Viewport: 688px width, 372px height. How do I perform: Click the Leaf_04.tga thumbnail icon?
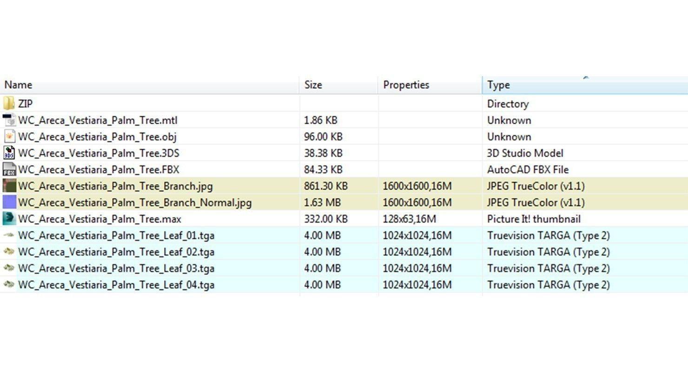click(9, 285)
